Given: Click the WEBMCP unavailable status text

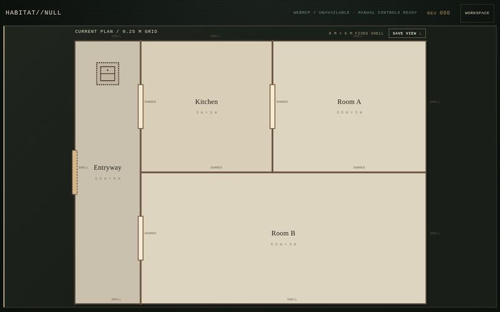Looking at the screenshot, I should coord(355,12).
